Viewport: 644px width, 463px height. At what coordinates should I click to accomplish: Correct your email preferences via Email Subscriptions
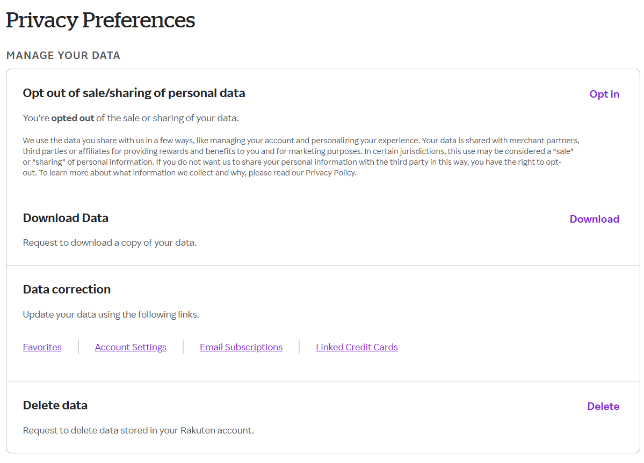coord(241,347)
